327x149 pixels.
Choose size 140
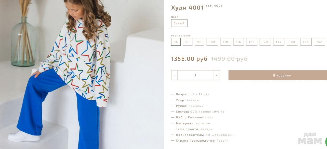tap(292, 42)
